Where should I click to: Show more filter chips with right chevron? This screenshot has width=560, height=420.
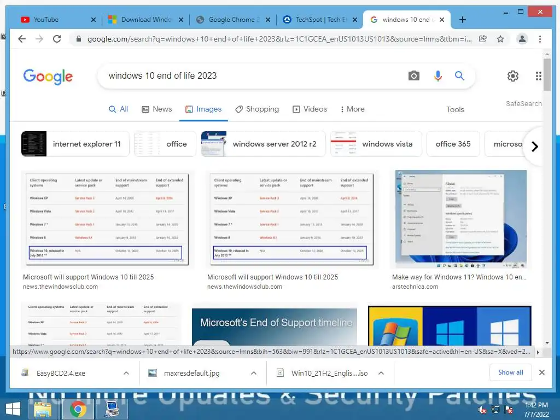click(x=535, y=147)
